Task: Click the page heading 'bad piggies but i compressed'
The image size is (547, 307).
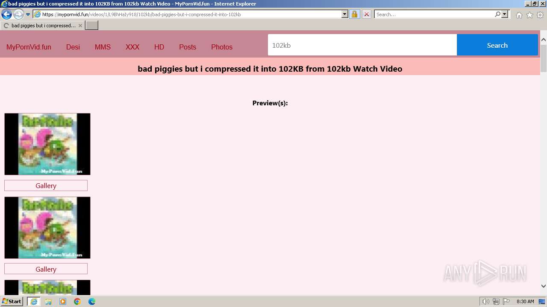Action: pos(270,69)
